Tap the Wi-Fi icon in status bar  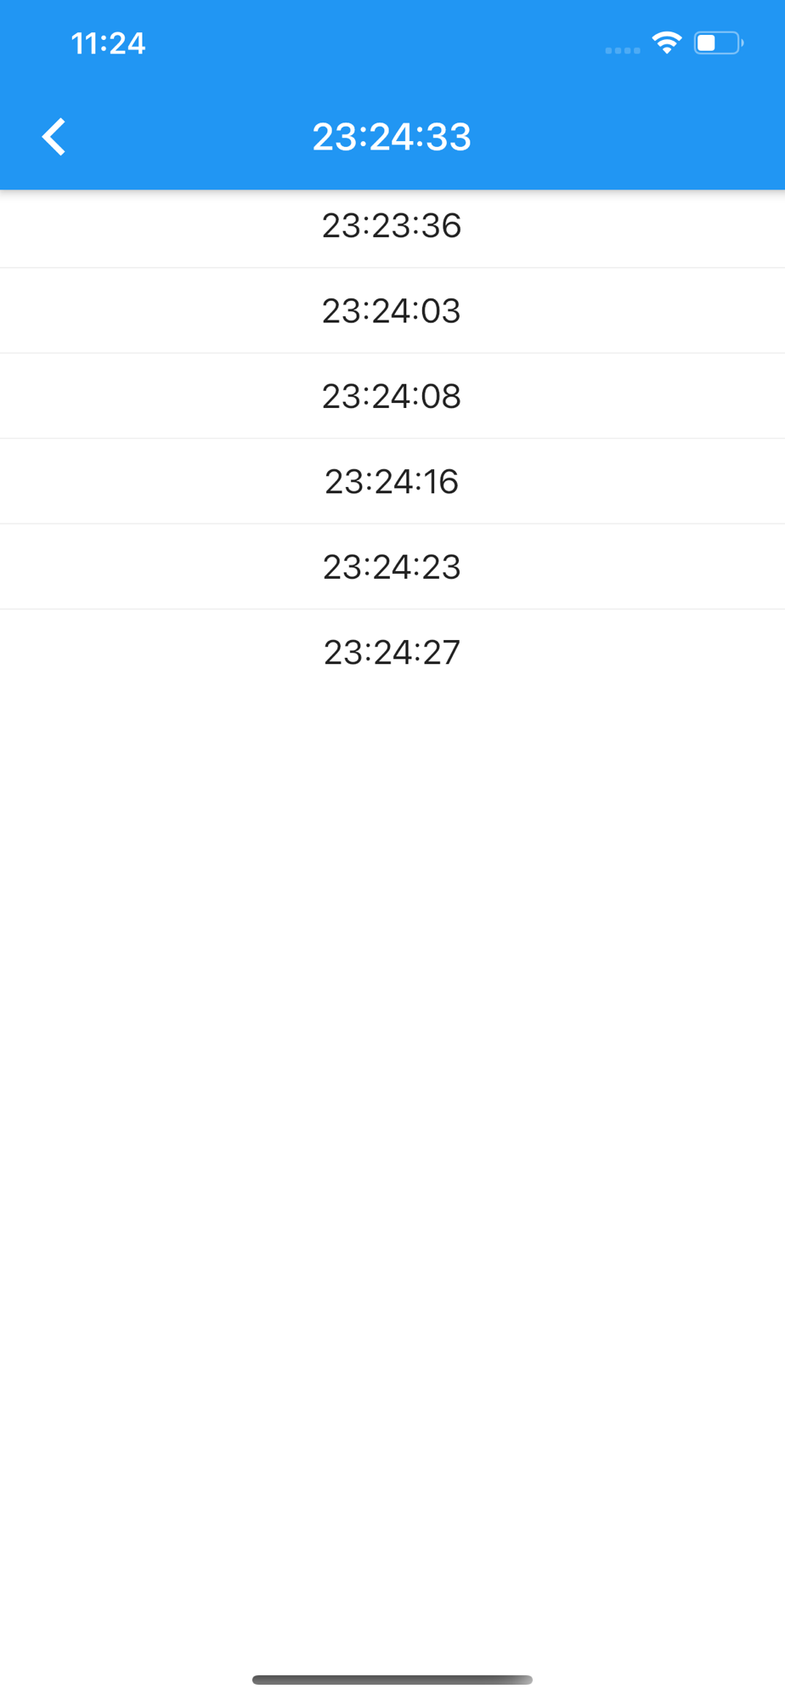click(x=667, y=42)
